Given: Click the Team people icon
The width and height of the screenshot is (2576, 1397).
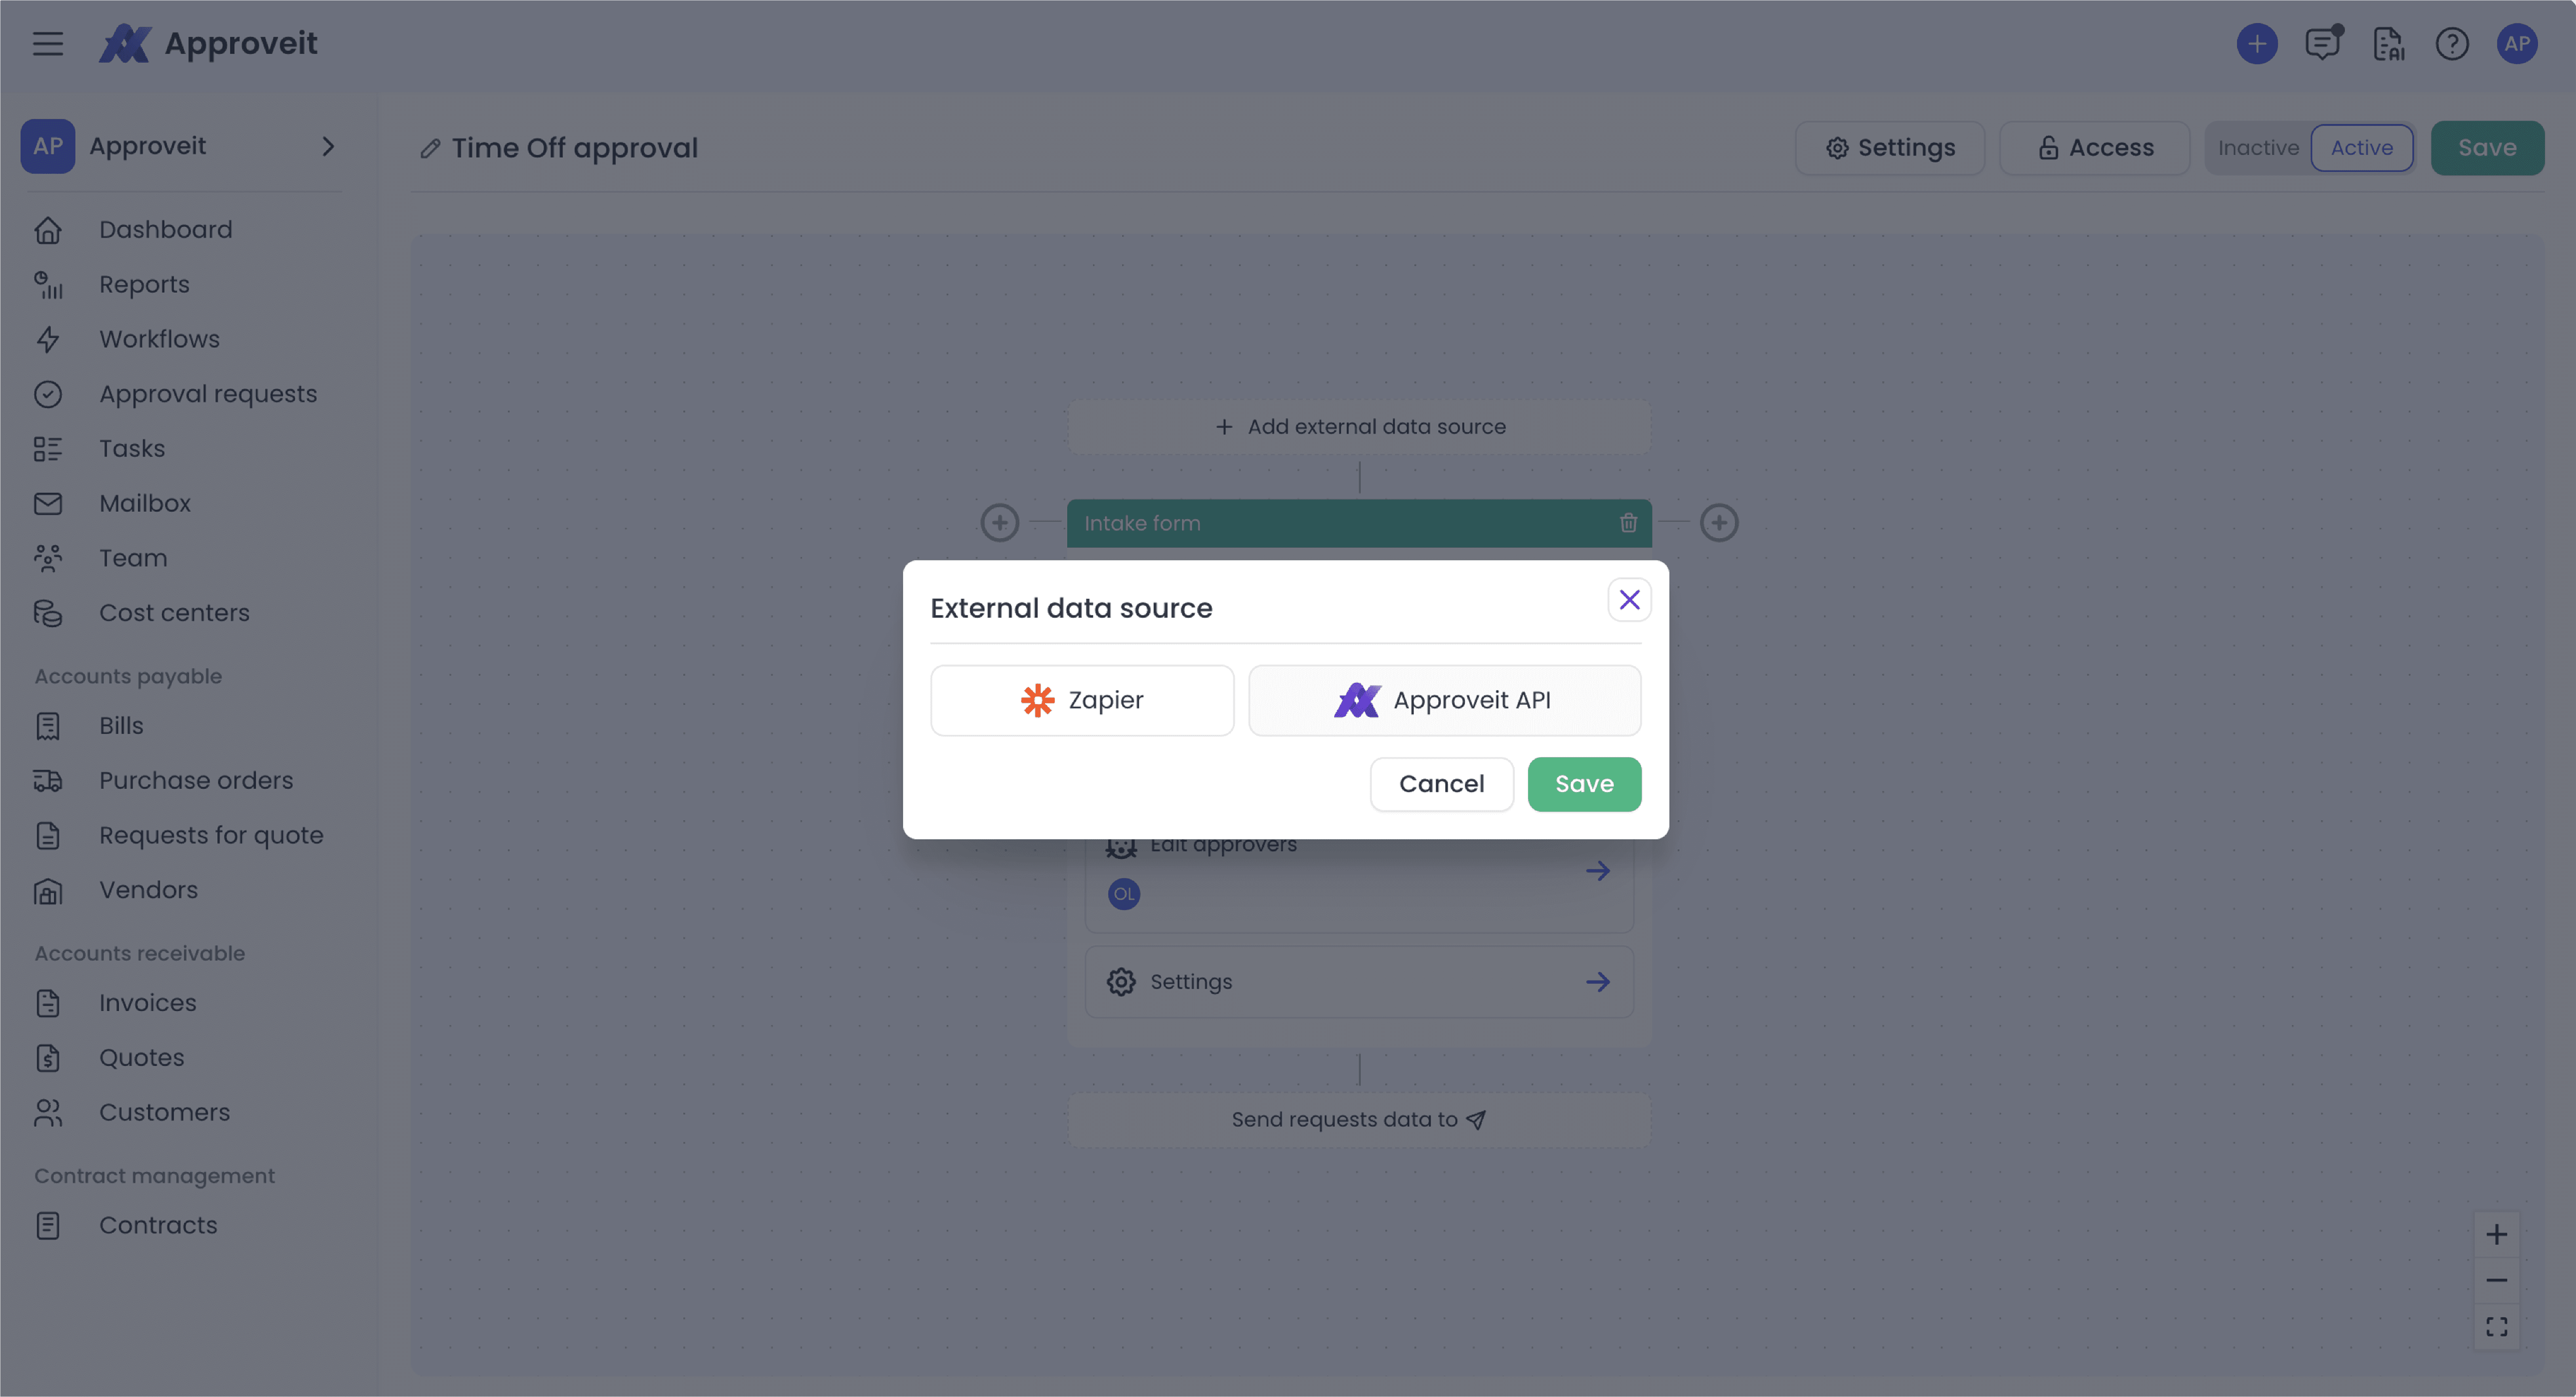Looking at the screenshot, I should coord(48,558).
